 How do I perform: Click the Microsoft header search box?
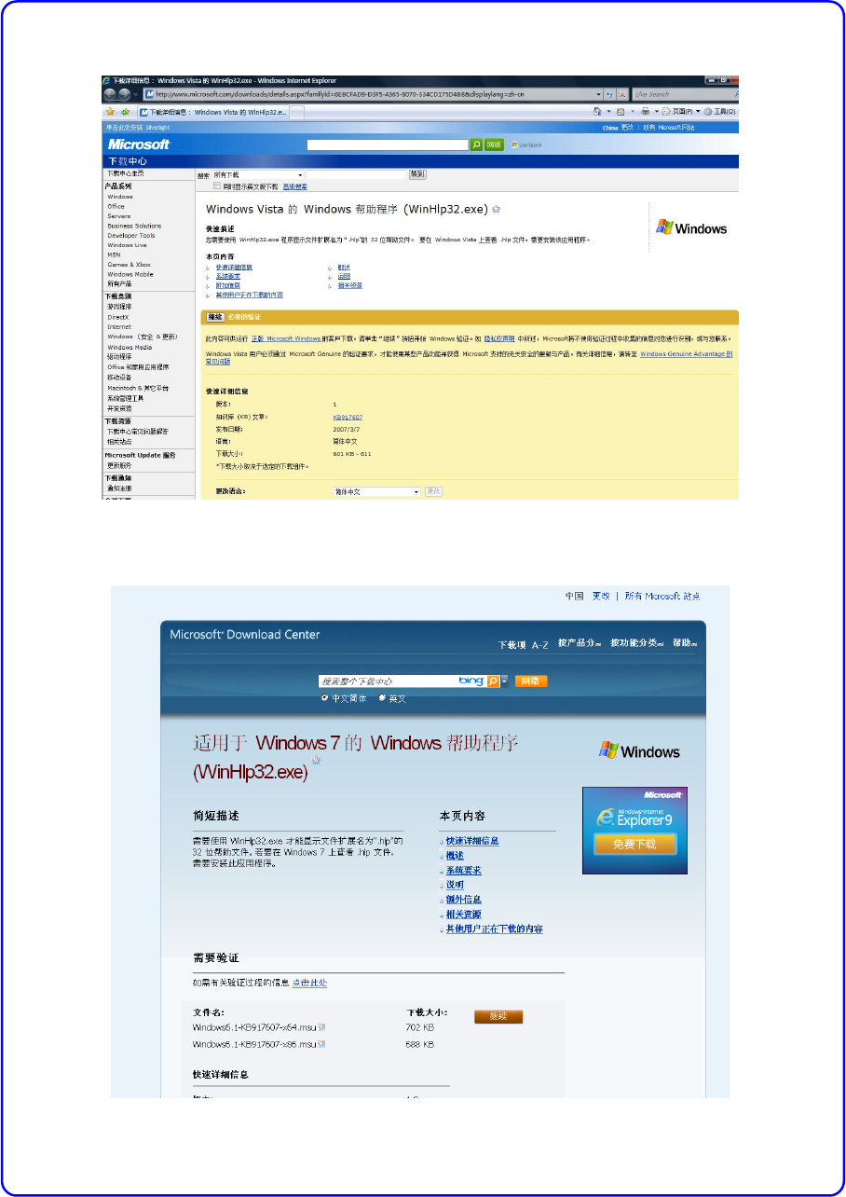tap(388, 144)
